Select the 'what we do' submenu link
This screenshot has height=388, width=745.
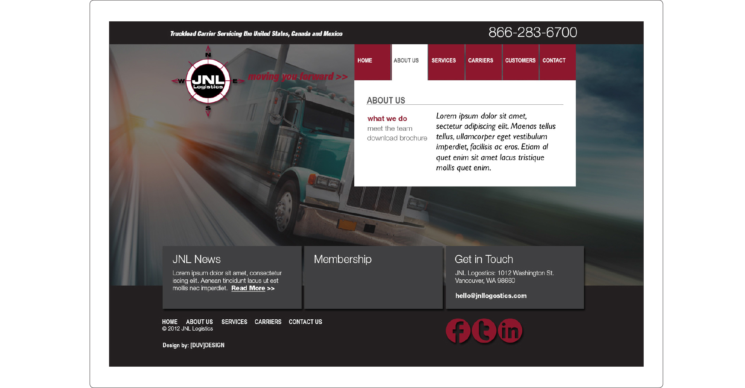pos(387,119)
